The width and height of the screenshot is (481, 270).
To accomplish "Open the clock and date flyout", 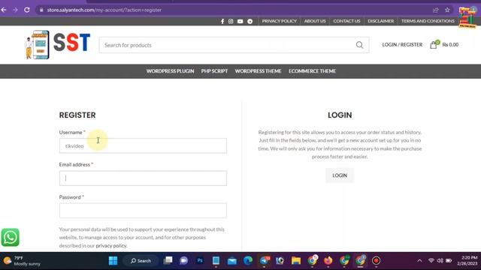I will pyautogui.click(x=467, y=260).
